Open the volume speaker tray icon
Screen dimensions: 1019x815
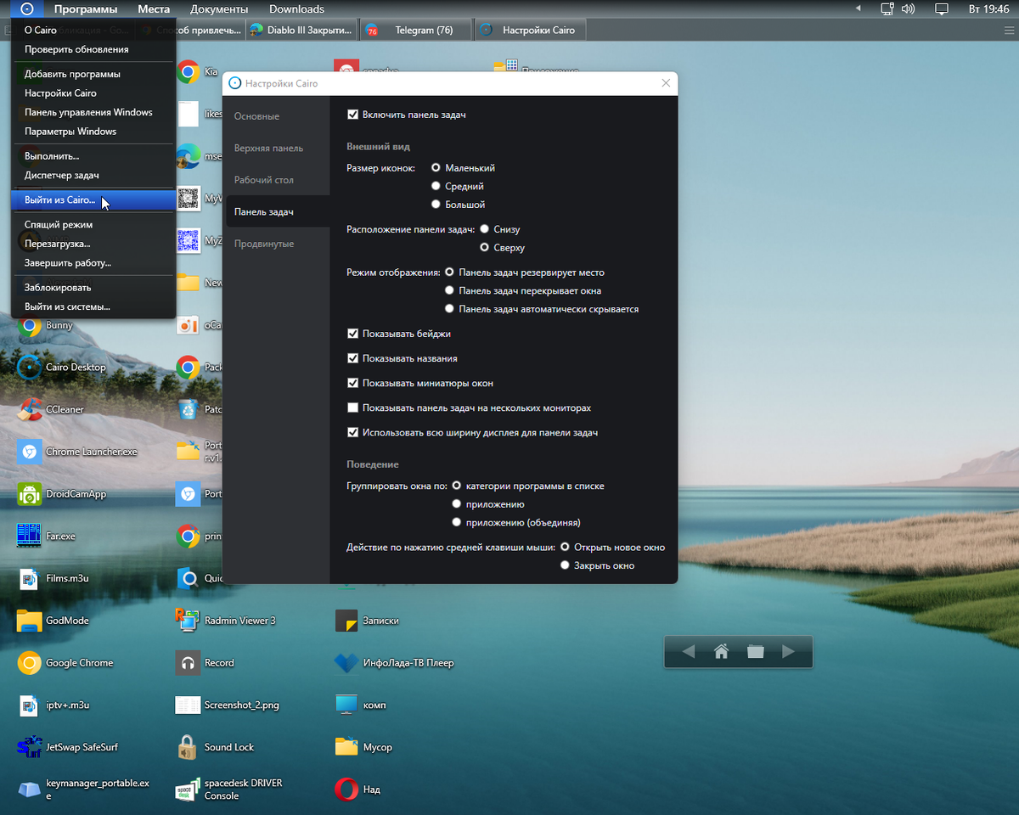[909, 8]
